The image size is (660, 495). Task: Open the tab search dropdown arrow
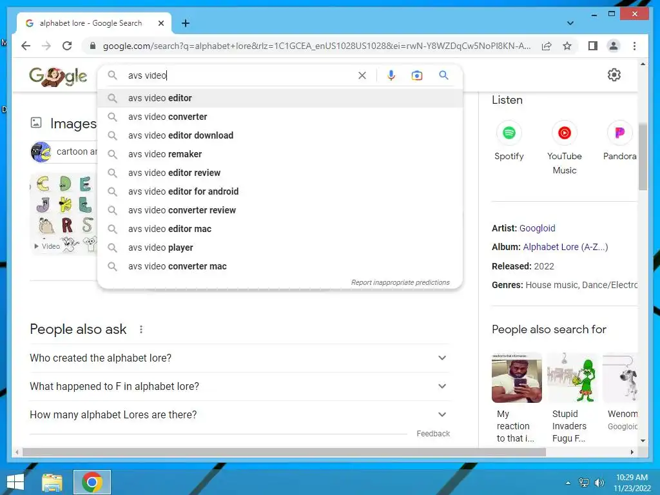570,23
